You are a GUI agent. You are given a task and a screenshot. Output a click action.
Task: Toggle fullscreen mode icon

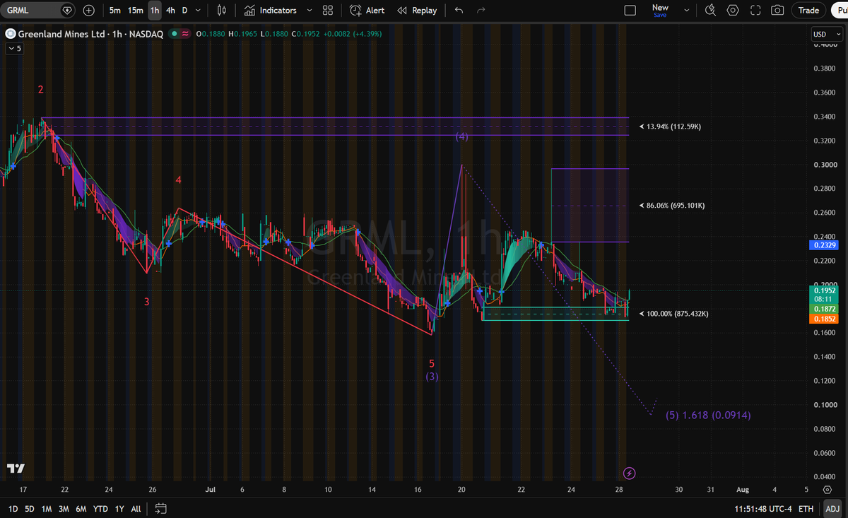point(755,11)
